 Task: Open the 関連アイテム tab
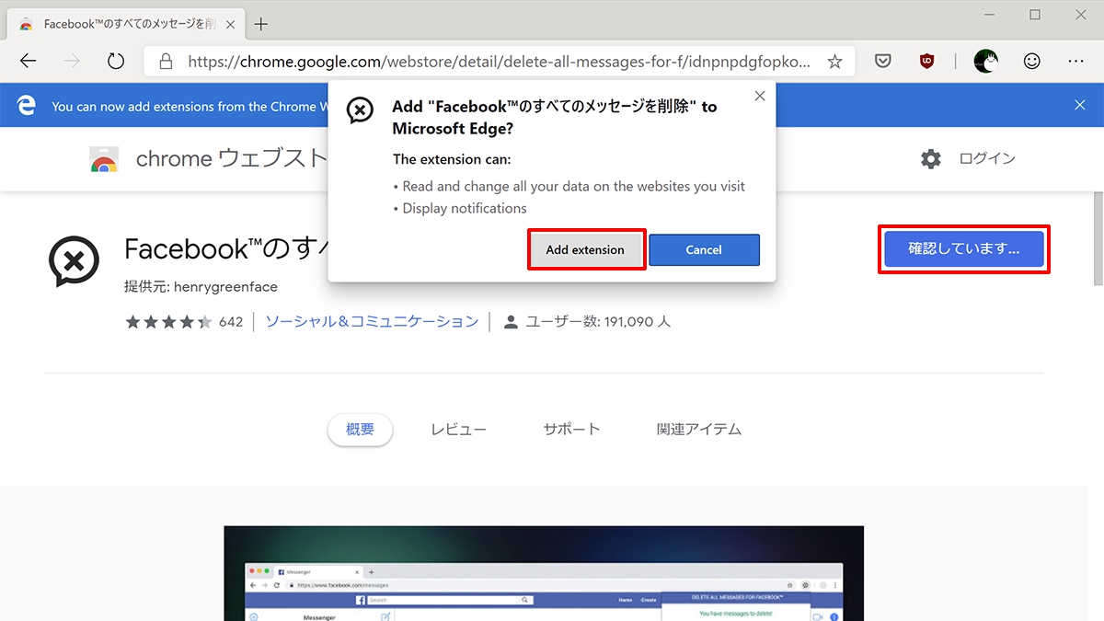[699, 430]
